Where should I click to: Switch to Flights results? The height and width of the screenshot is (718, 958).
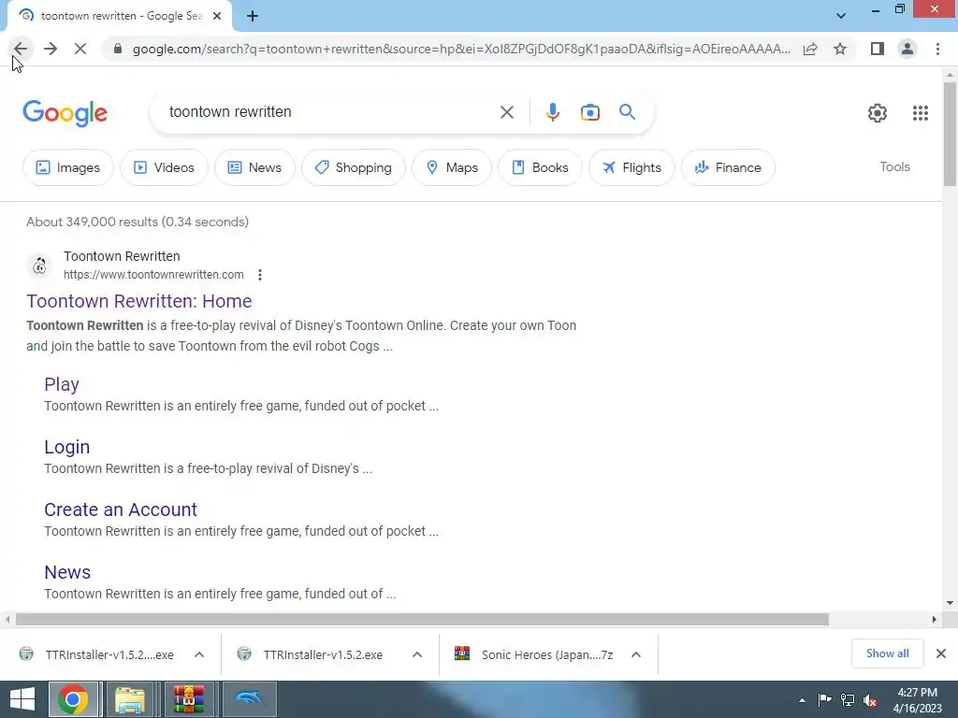(x=631, y=167)
